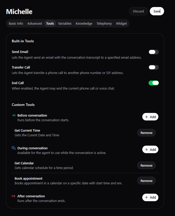This screenshot has width=175, height=216.
Task: Click the red After conversation arrow icon
Action: [14, 196]
